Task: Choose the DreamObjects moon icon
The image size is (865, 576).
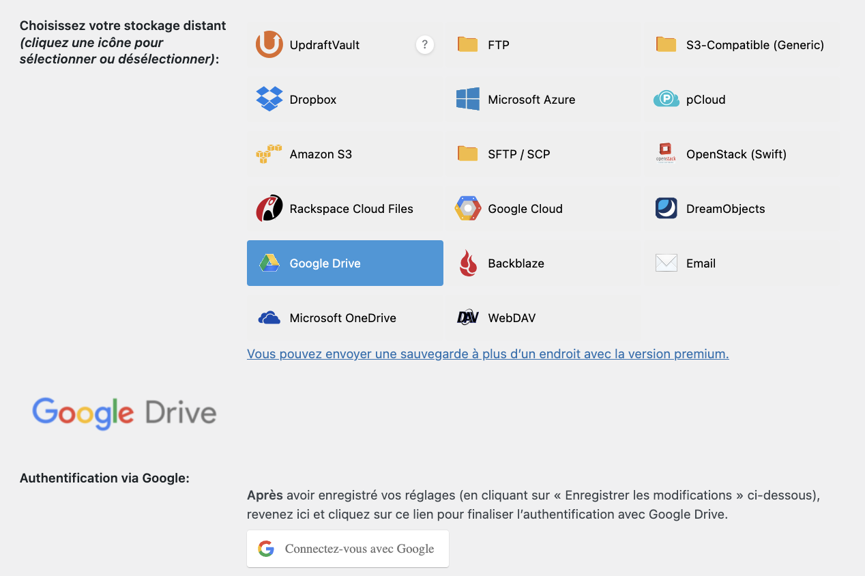Action: coord(666,209)
